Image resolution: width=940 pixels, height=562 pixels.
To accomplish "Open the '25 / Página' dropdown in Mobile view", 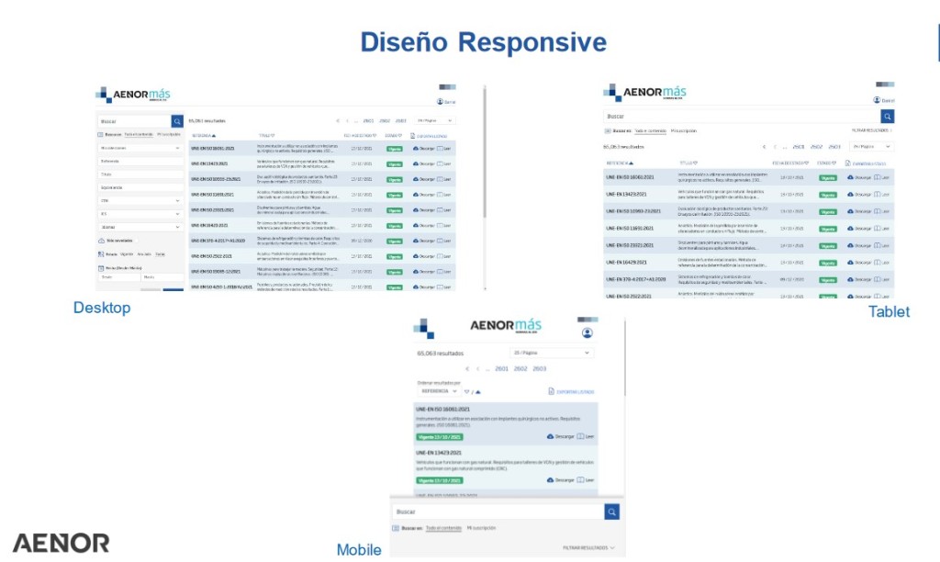I will tap(551, 353).
